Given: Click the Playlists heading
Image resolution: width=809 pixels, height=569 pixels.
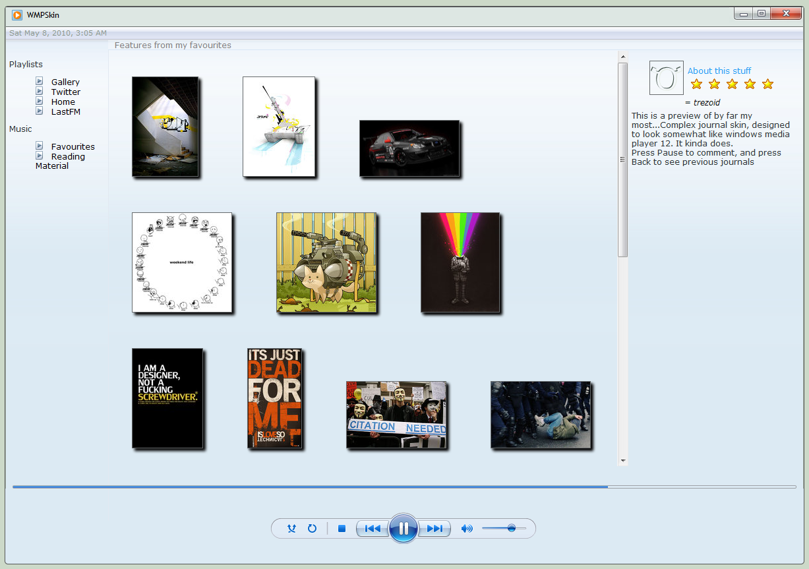Looking at the screenshot, I should (26, 64).
